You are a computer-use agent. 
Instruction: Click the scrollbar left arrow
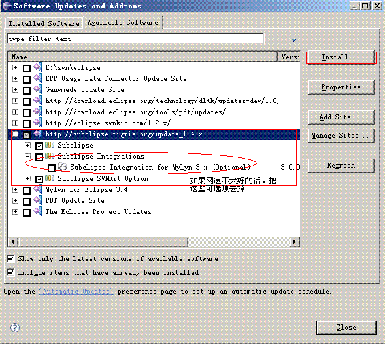(x=13, y=242)
